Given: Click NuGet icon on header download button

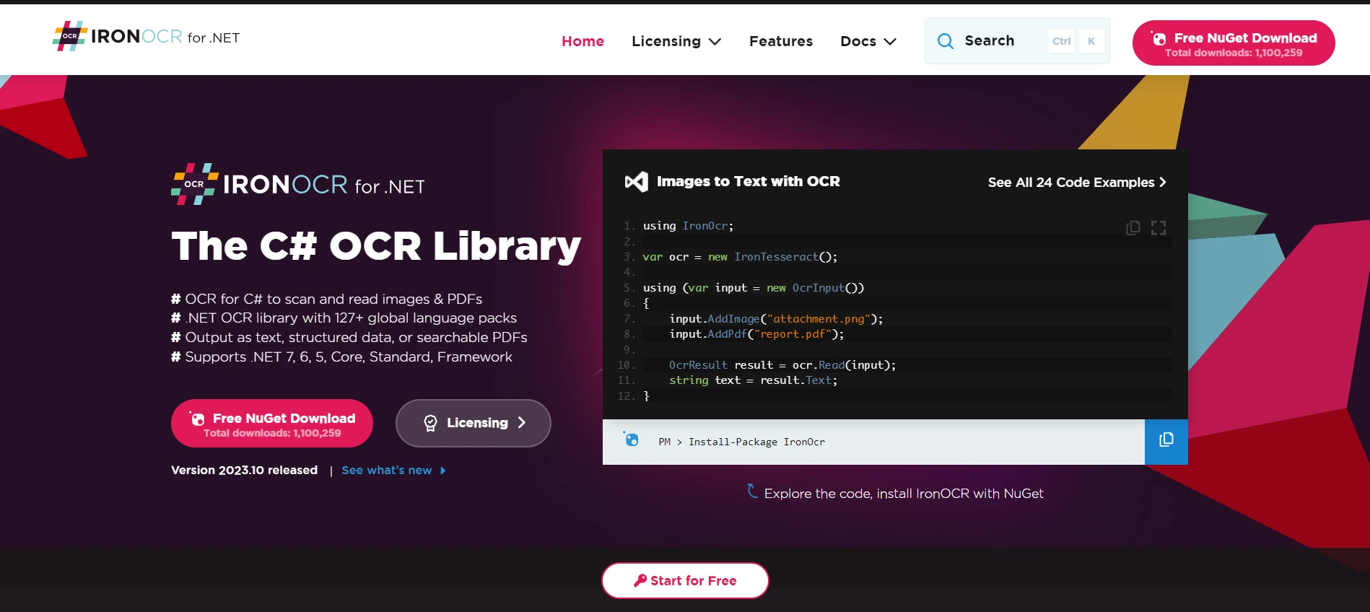Looking at the screenshot, I should pyautogui.click(x=1159, y=38).
